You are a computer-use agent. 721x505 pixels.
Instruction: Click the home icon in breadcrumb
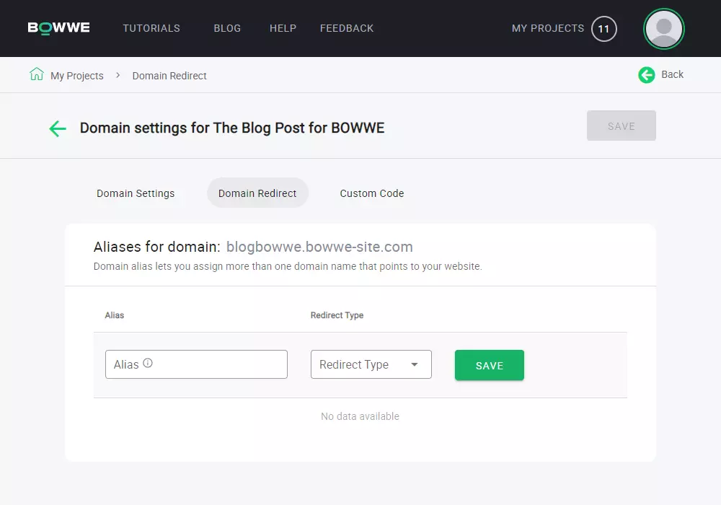[36, 74]
